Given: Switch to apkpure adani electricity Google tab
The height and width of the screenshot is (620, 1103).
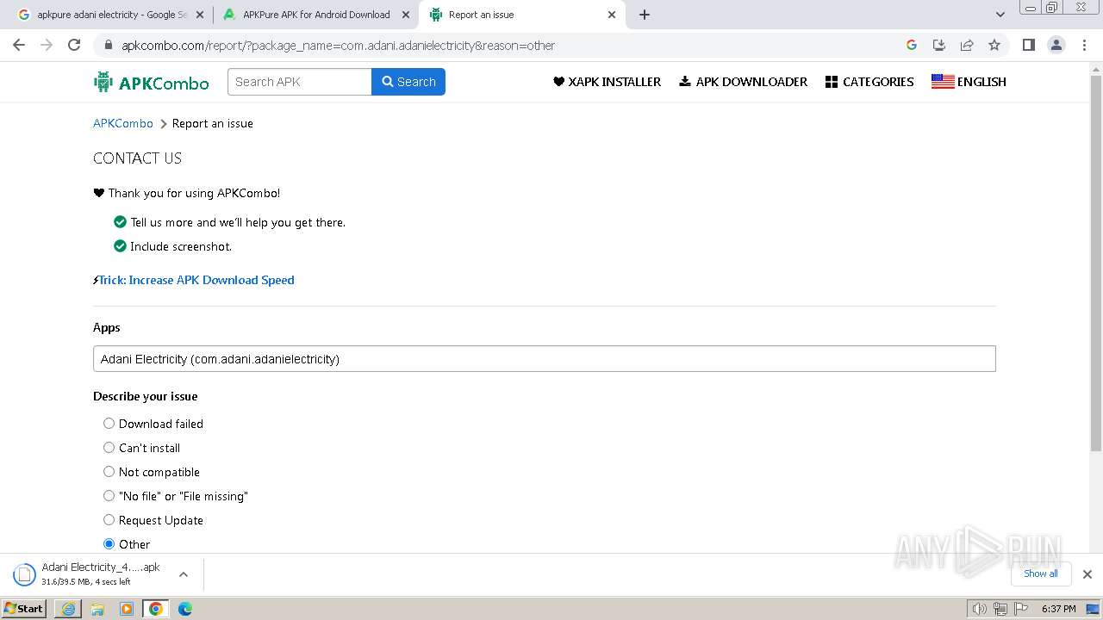Looking at the screenshot, I should coord(110,15).
